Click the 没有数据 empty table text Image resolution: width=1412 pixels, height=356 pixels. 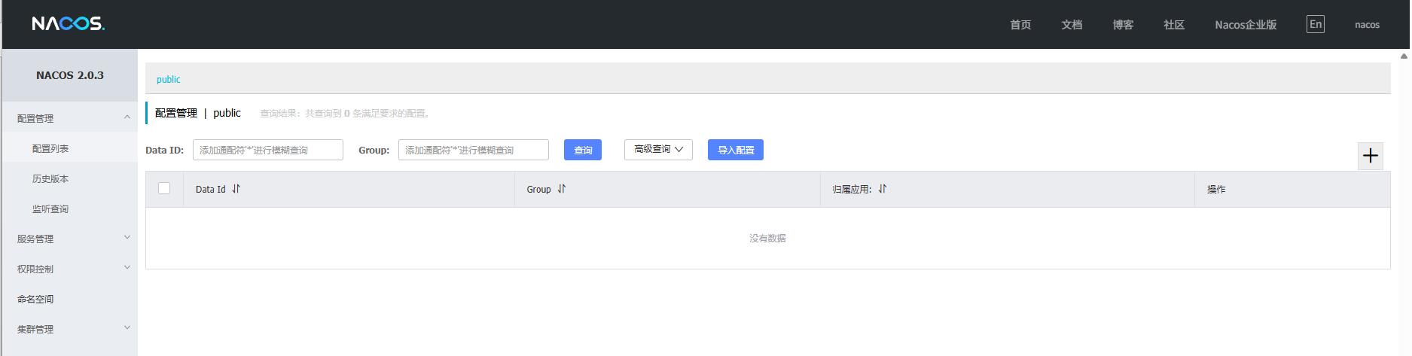tap(767, 238)
